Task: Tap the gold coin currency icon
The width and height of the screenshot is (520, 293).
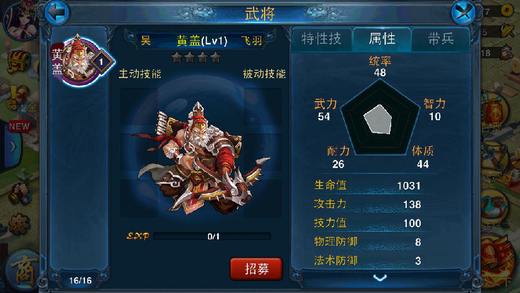Action: click(x=506, y=10)
